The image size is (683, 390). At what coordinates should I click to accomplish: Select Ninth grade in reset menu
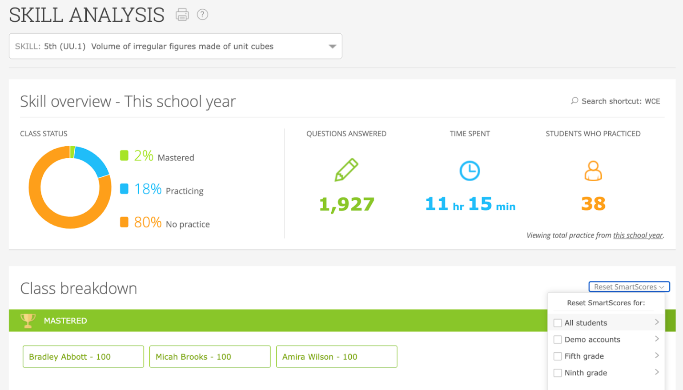pyautogui.click(x=586, y=373)
